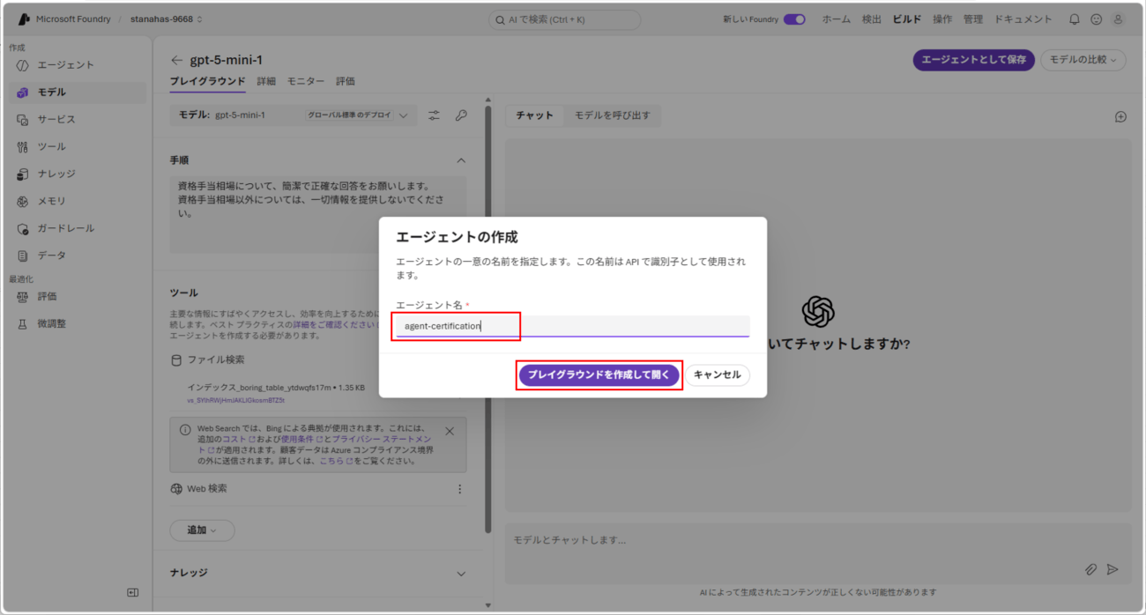Click the feedback smiley icon

(x=1097, y=19)
